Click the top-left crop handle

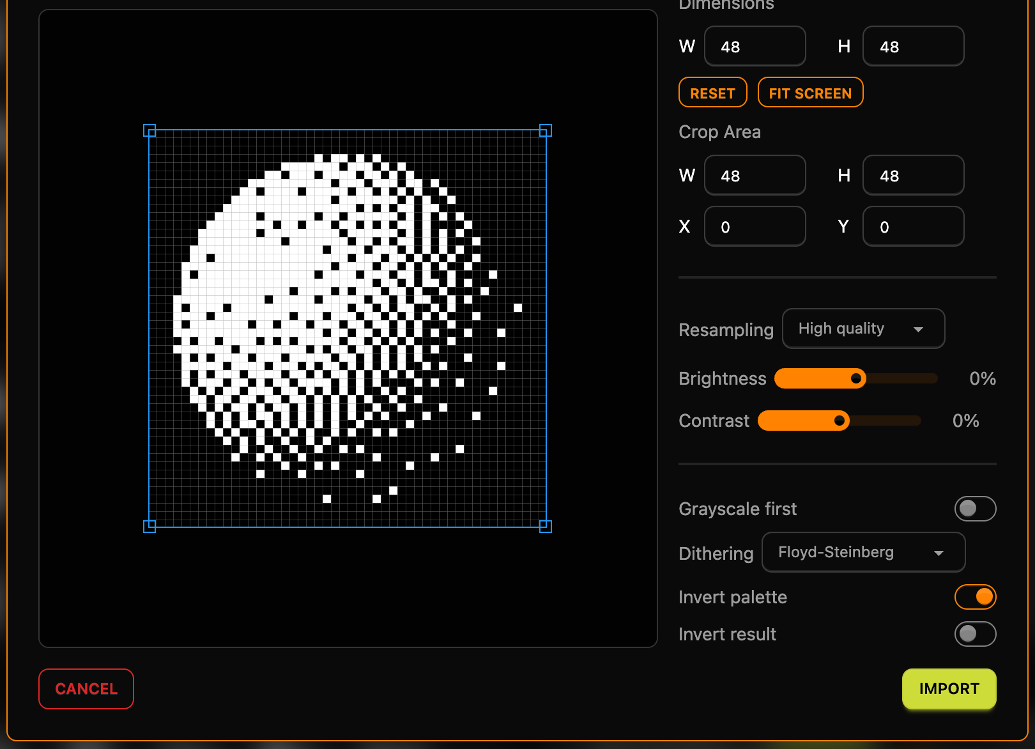[149, 130]
